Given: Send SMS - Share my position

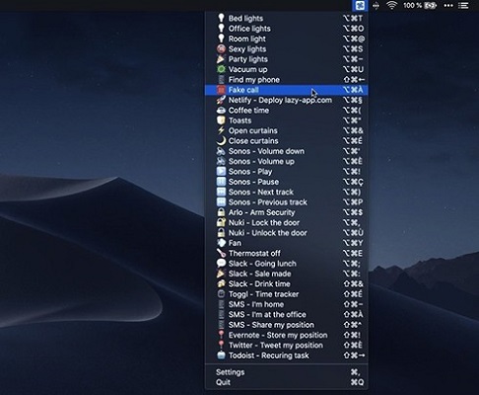Looking at the screenshot, I should [286, 324].
